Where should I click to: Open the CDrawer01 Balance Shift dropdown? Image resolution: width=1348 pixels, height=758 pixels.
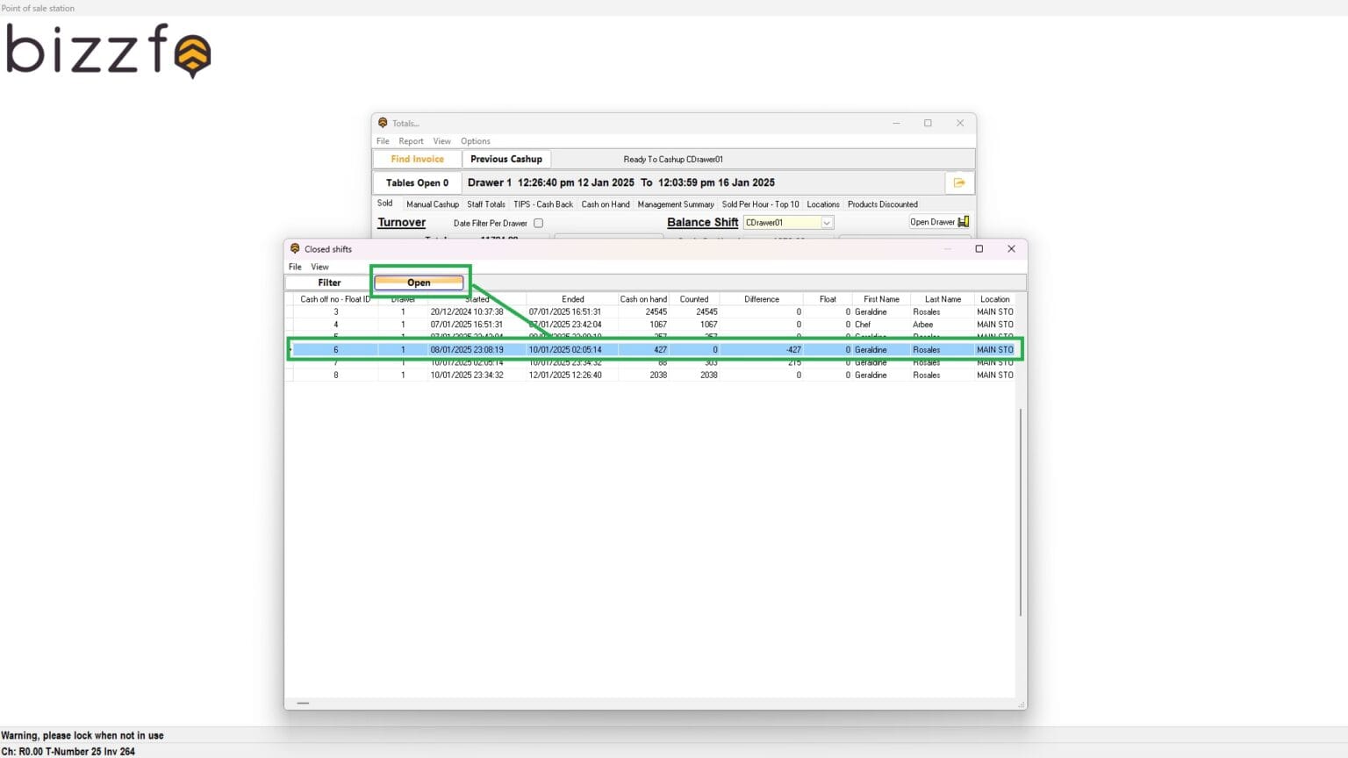pyautogui.click(x=825, y=222)
